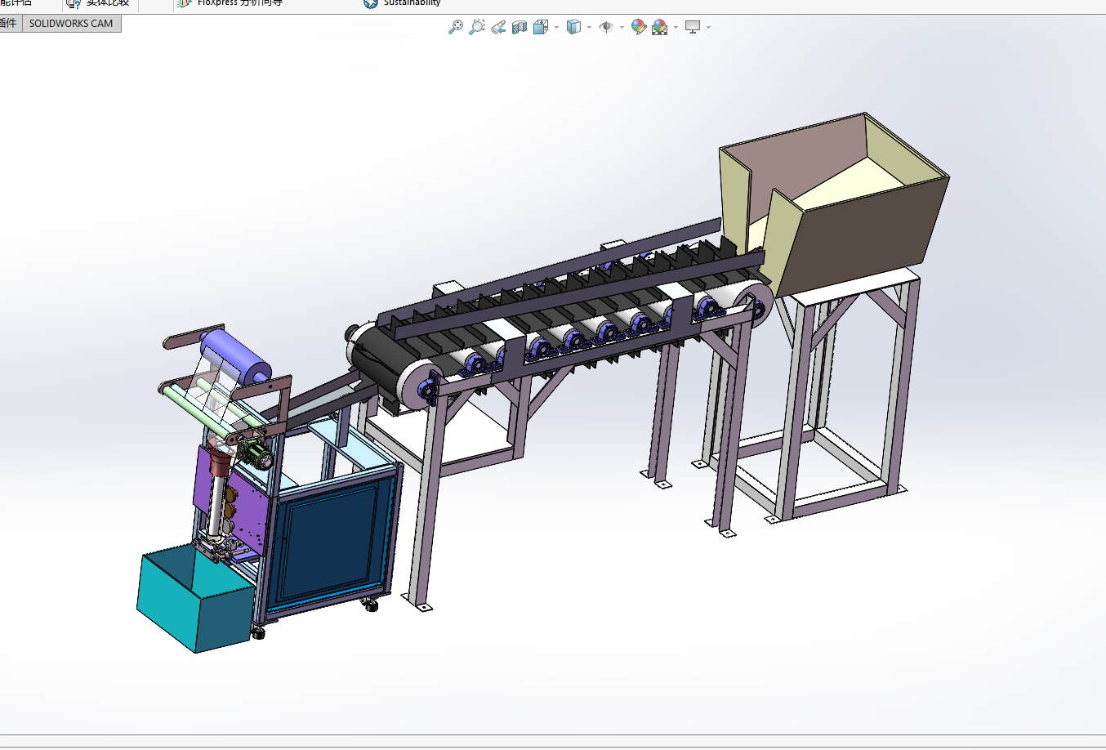Screen dimensions: 1106x750
Task: Click the Hide/Show Items eye icon
Action: click(x=606, y=27)
